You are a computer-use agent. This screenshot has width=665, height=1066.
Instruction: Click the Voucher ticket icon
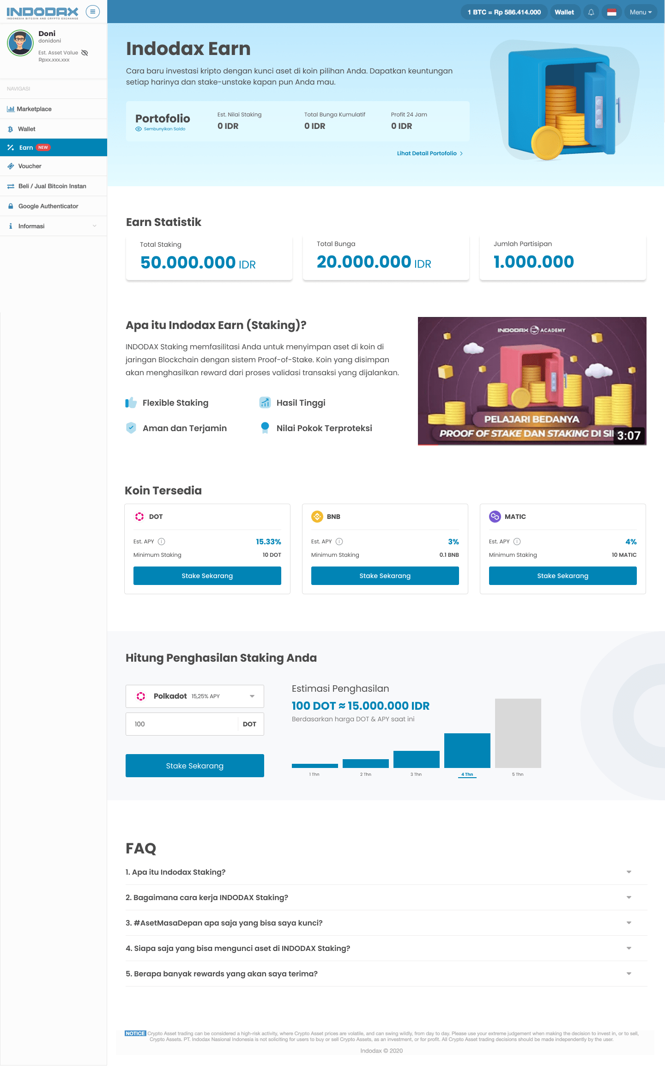coord(11,166)
